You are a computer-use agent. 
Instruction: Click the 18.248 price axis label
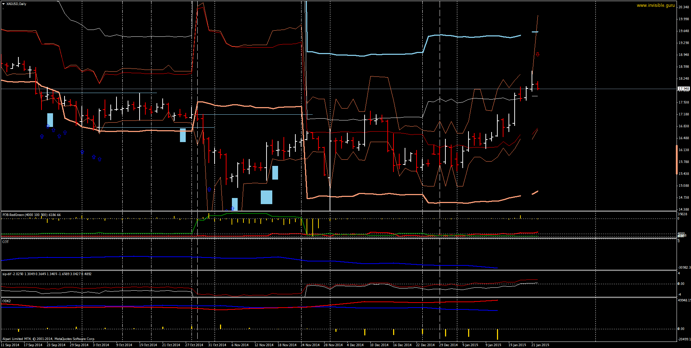coord(684,79)
